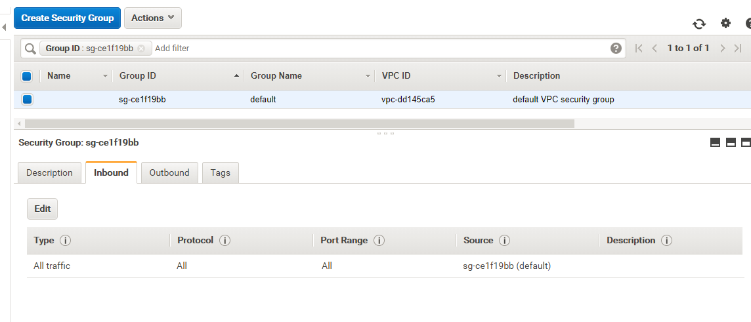The width and height of the screenshot is (751, 322).
Task: Click the Create Security Group button
Action: 67,18
